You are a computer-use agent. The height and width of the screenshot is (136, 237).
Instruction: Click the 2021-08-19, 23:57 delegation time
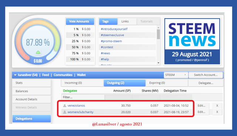176,112
